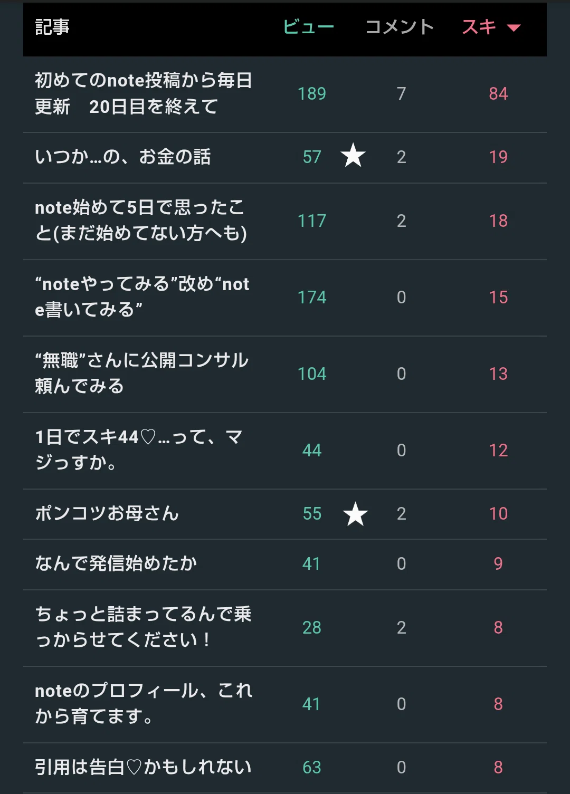
Task: Click the 189 view count in first row
Action: pyautogui.click(x=312, y=94)
